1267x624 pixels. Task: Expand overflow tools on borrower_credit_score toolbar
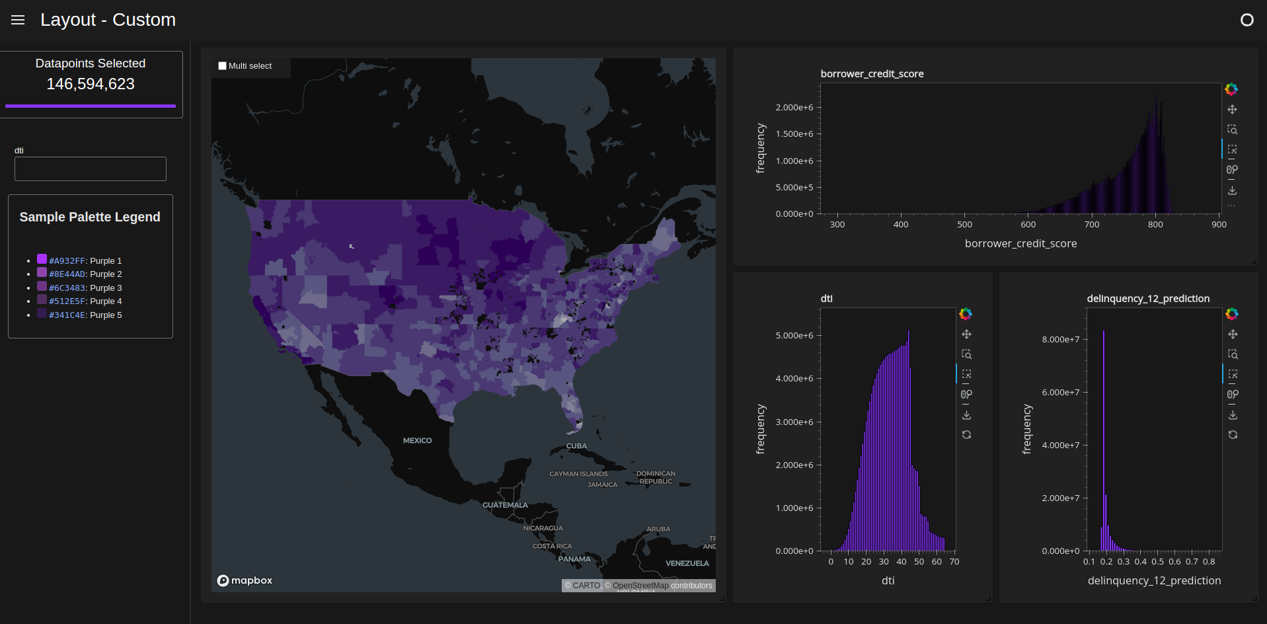[1231, 206]
